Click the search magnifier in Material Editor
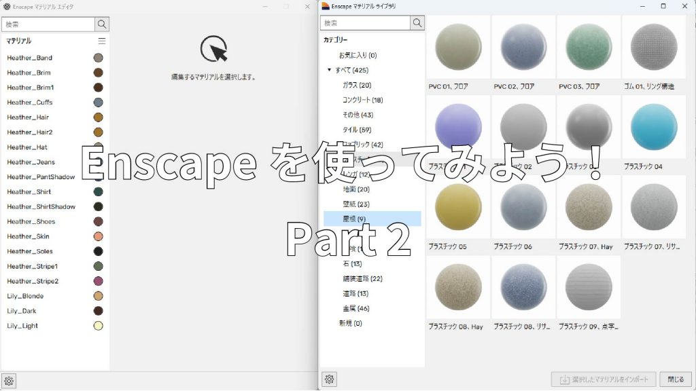 (x=102, y=24)
